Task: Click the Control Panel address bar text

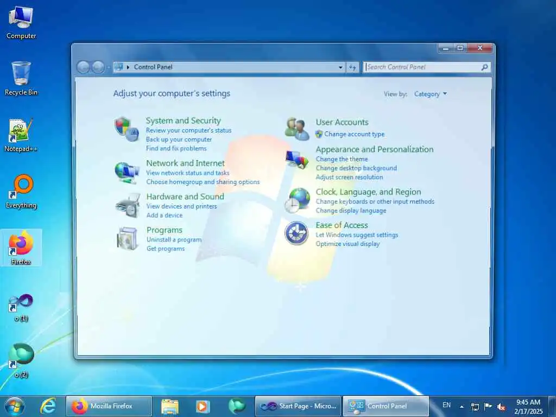Action: (153, 67)
